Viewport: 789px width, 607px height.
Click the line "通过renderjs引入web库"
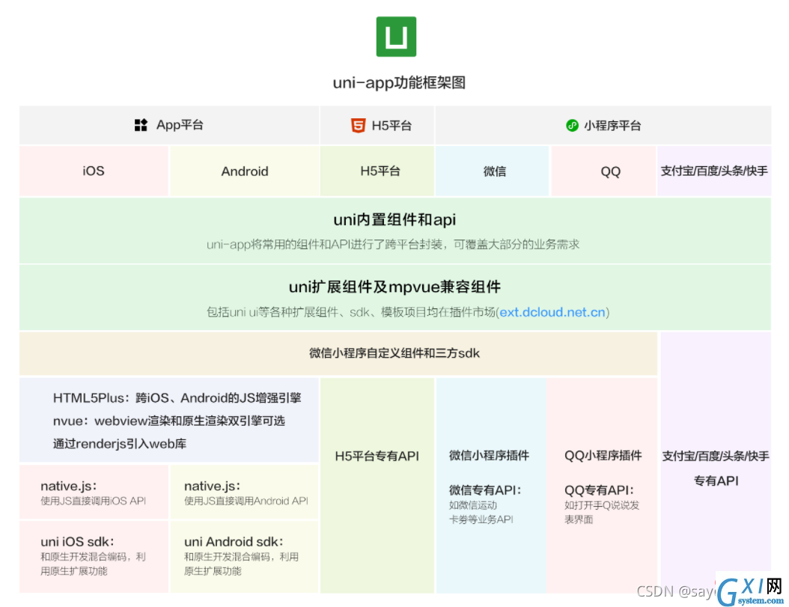120,444
